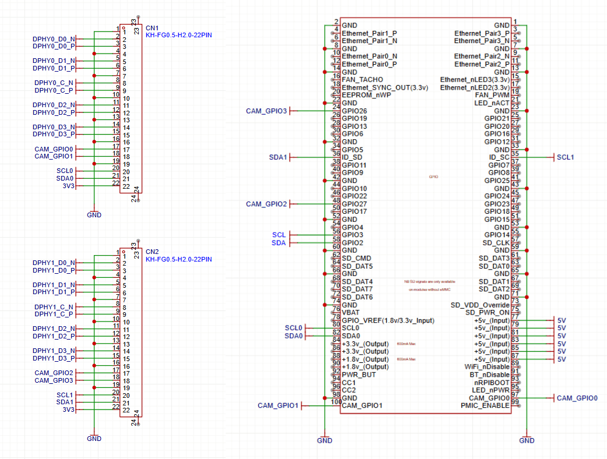The width and height of the screenshot is (607, 459).
Task: Select the DPHY1_D3_P net label
Action: pos(54,358)
